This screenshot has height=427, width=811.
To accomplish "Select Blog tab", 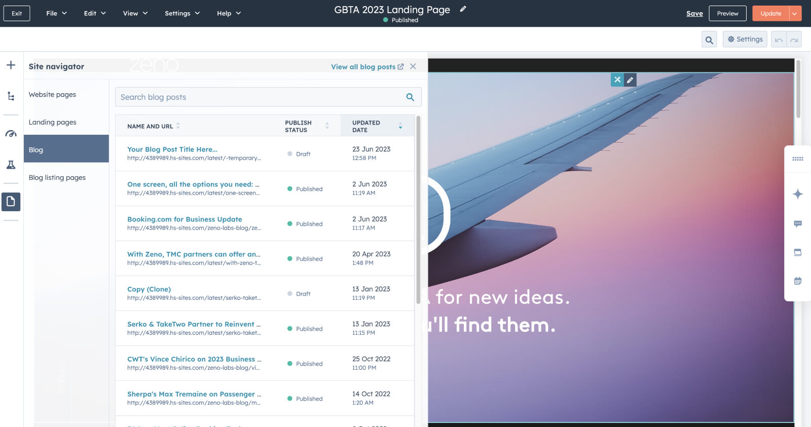I will coord(66,149).
